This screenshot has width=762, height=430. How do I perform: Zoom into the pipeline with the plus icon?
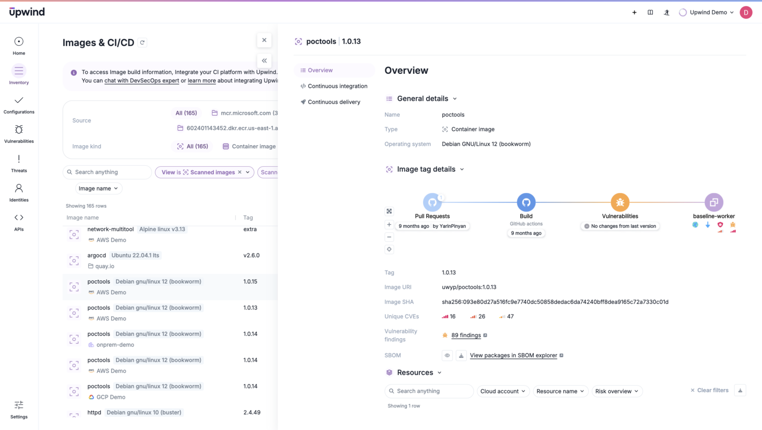click(x=389, y=224)
